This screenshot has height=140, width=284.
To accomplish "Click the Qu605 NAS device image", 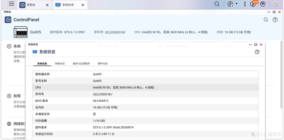I will click(21, 32).
